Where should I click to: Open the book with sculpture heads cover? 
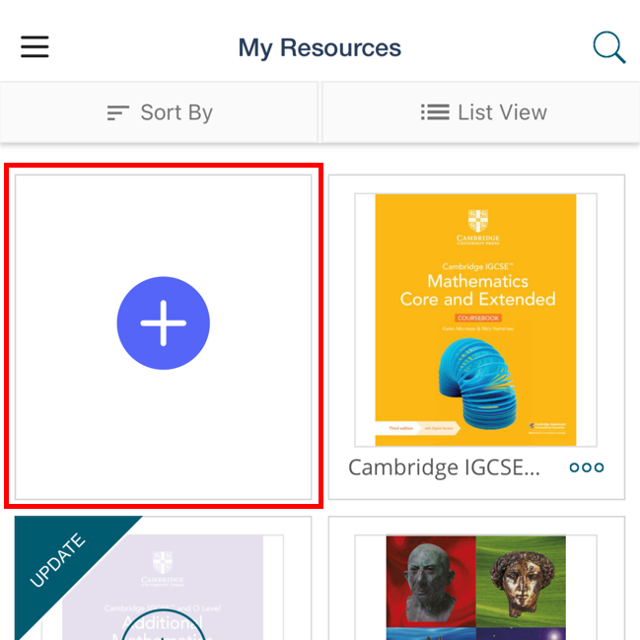476,588
